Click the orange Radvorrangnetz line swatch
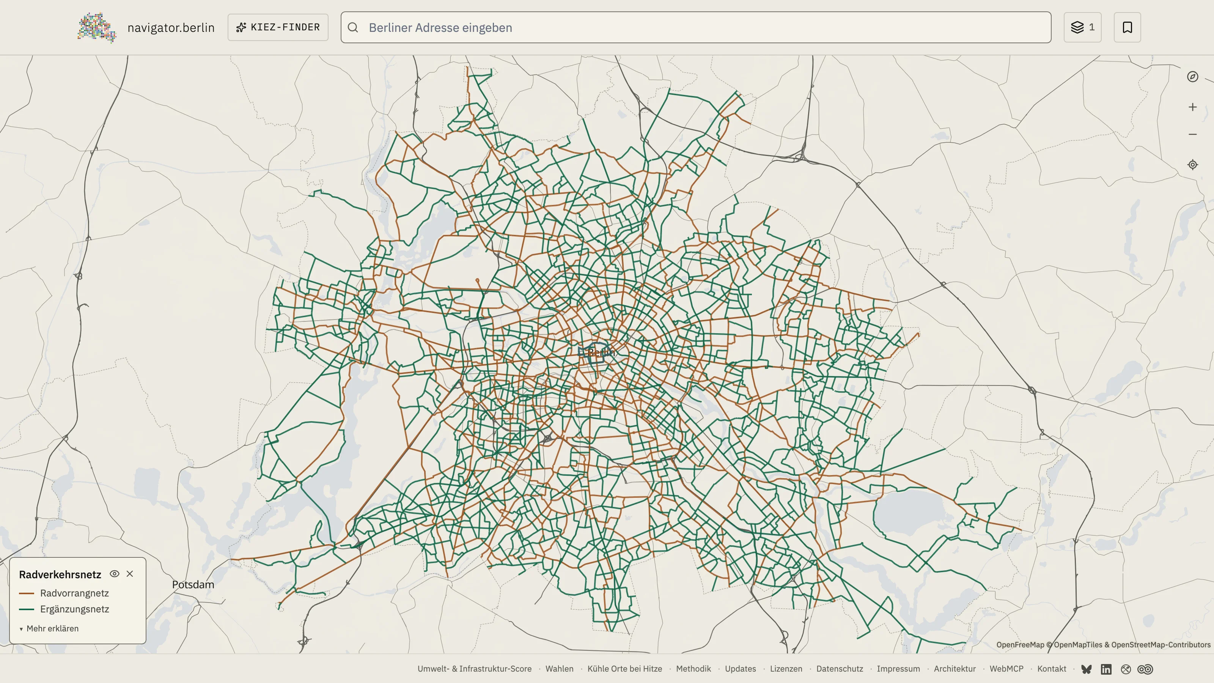 coord(27,593)
